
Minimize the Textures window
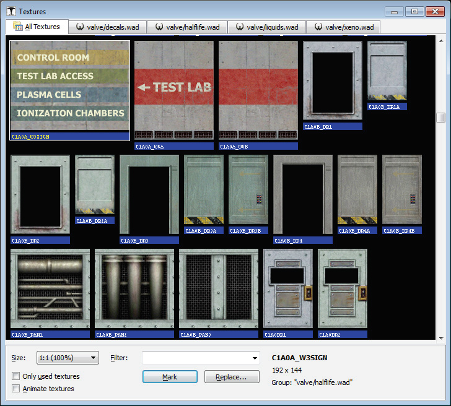click(395, 12)
